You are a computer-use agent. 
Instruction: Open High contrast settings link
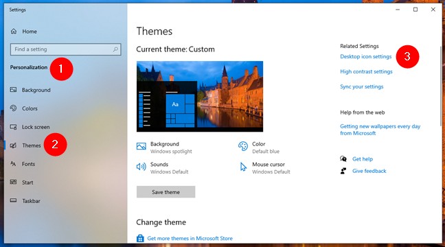pyautogui.click(x=366, y=71)
